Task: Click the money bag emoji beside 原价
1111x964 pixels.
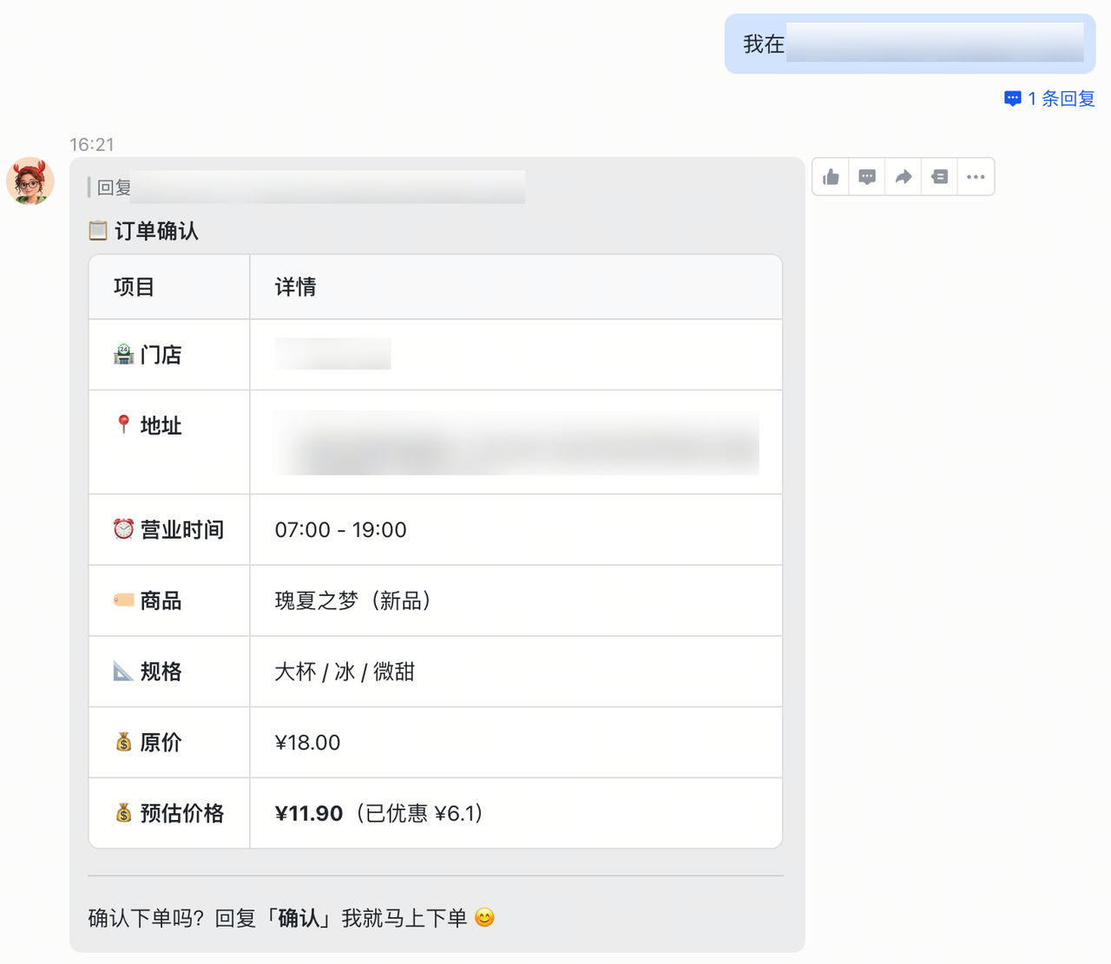Action: (x=123, y=742)
